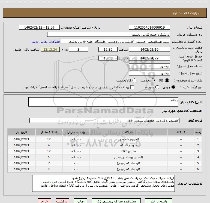
Task: Click the شماره نیاز field 1102004519000019
Action: click(x=149, y=28)
